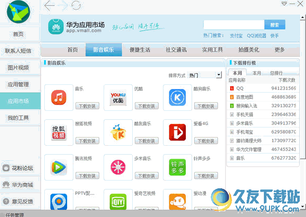Open the window options dropdown triangle
This screenshot has width=306, height=217.
[x=284, y=4]
